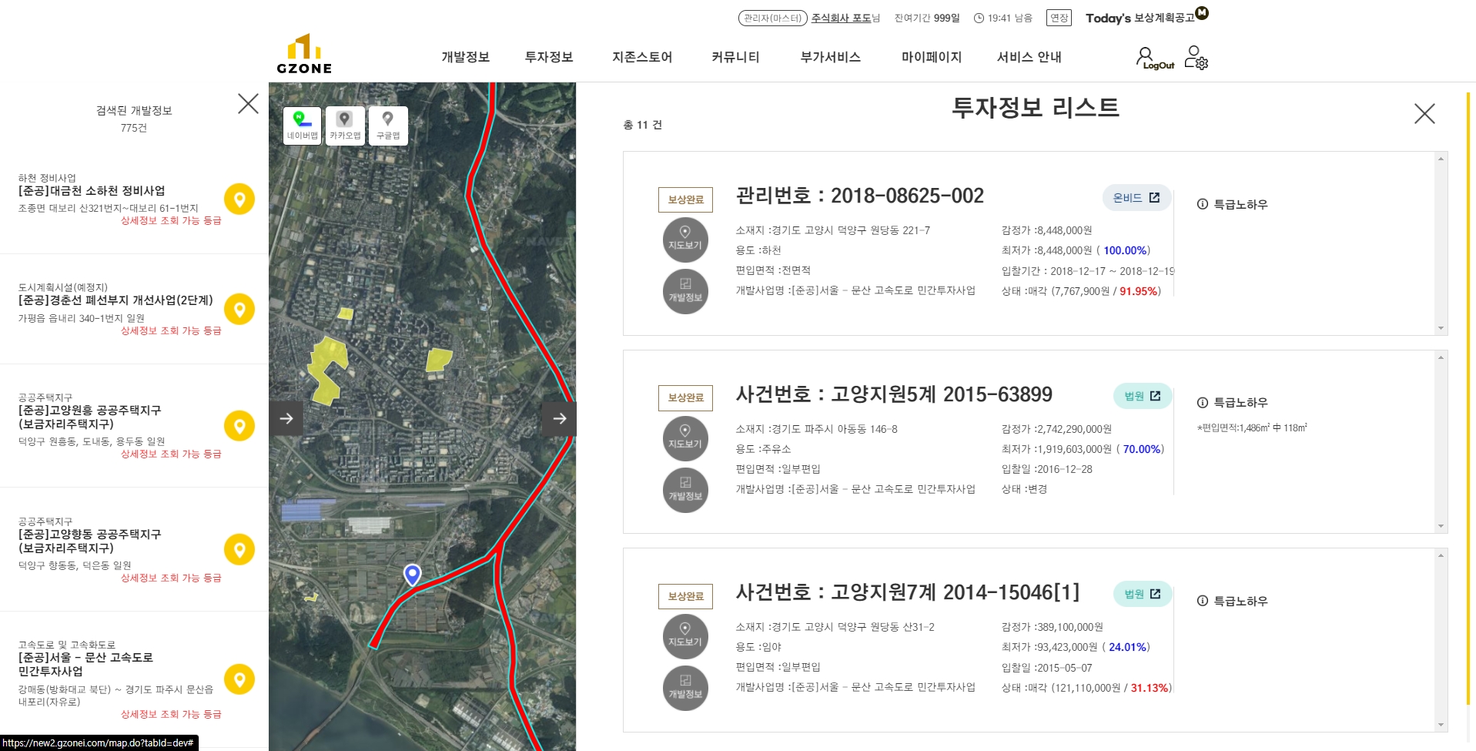Screen dimensions: 1476x751
Task: Click 특급노하우 info icon for 고양지원7계
Action: 1203,601
